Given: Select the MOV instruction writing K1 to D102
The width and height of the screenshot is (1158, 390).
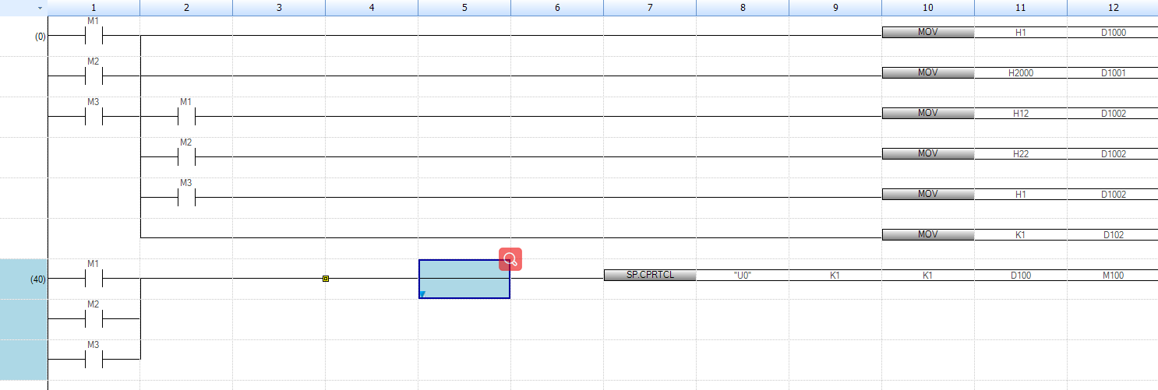Looking at the screenshot, I should (x=927, y=234).
